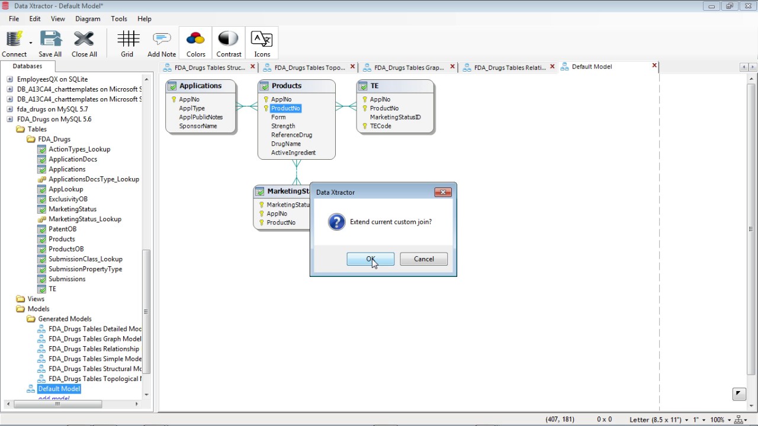Click the Default Model diagram icon in tree

31,389
